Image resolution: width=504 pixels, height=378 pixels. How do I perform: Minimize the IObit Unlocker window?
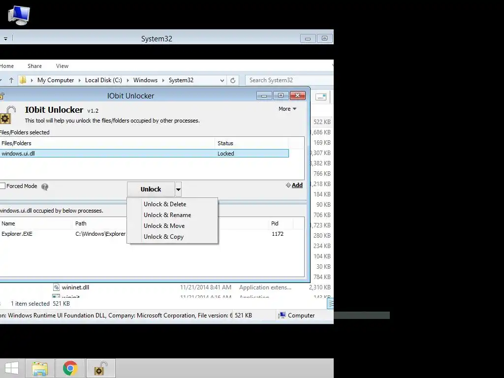point(264,96)
